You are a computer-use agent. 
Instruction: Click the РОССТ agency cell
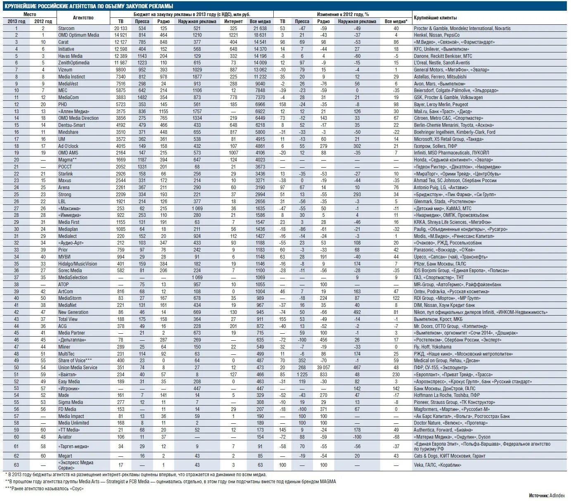pos(65,167)
